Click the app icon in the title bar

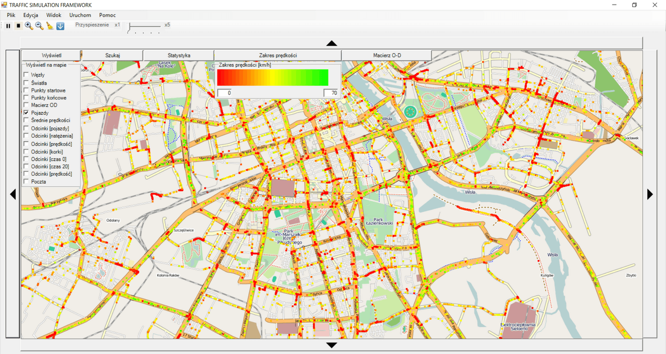pos(4,5)
